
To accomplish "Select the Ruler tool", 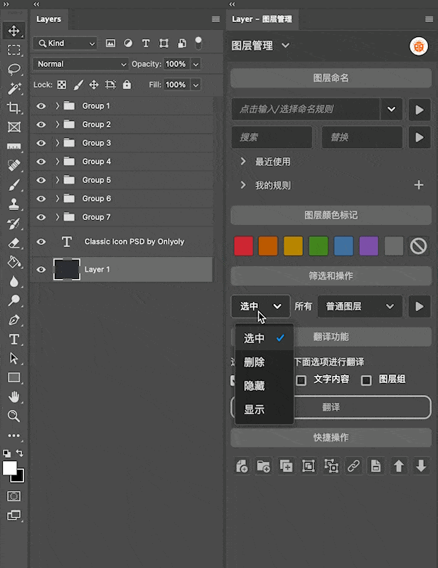I will (x=14, y=147).
